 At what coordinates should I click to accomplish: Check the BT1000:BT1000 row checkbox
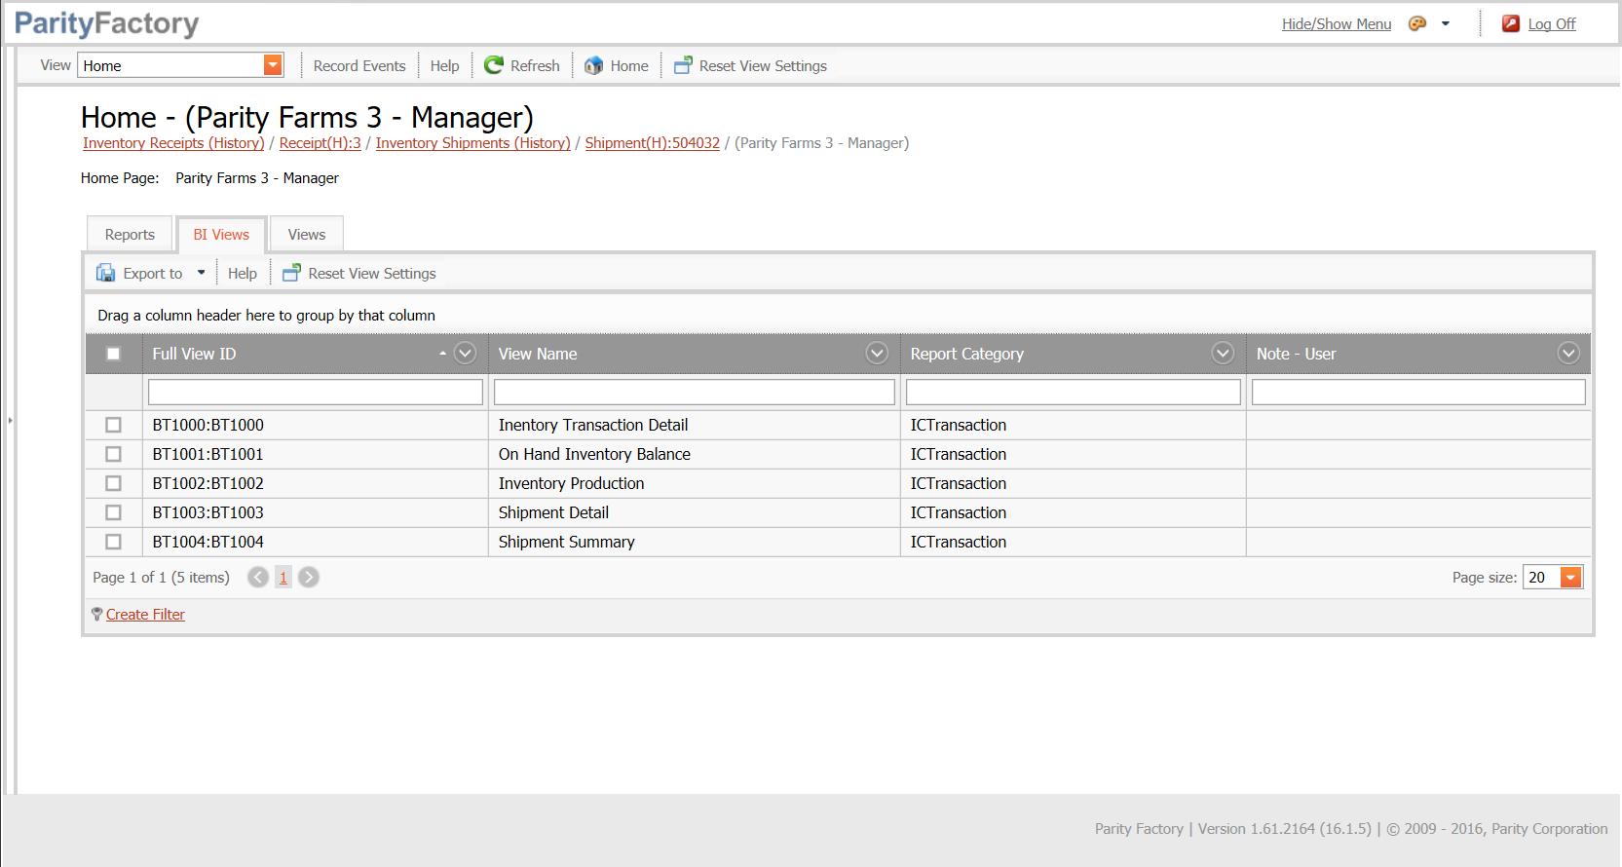[x=114, y=425]
